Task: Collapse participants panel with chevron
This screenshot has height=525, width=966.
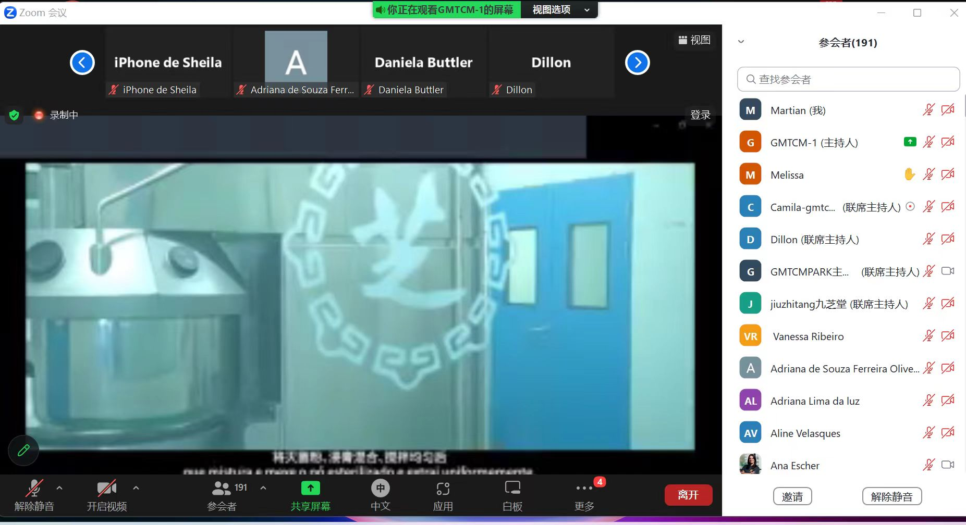Action: click(741, 42)
